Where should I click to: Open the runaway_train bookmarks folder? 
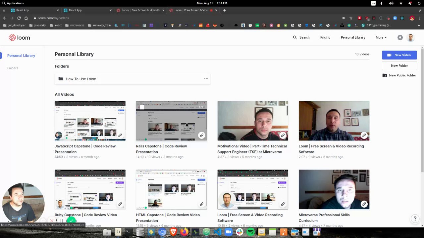pos(99,25)
